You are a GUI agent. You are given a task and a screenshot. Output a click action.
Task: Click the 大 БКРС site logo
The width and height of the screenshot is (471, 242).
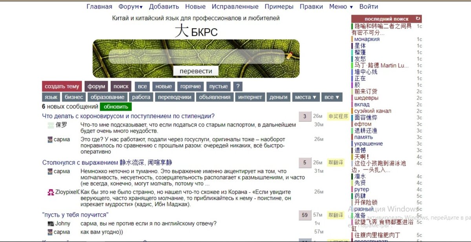[x=195, y=31]
